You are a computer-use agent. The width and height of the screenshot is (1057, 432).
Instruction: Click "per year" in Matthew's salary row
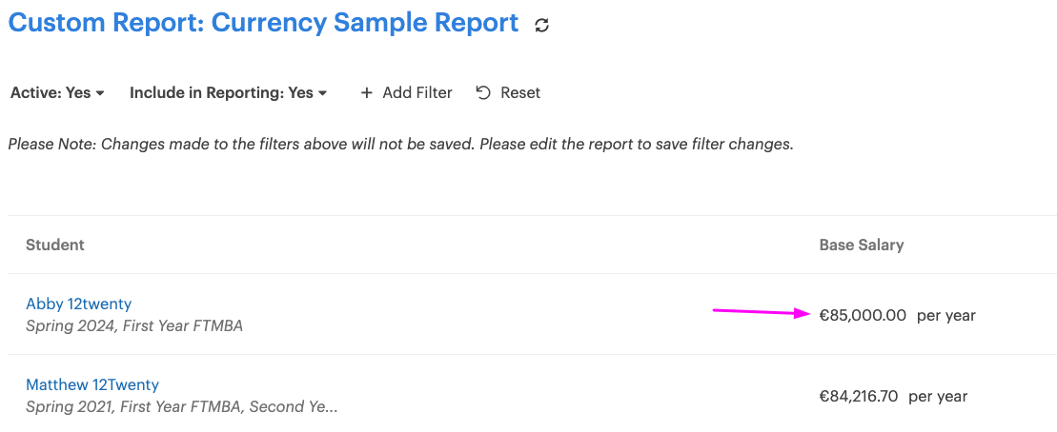tap(939, 397)
